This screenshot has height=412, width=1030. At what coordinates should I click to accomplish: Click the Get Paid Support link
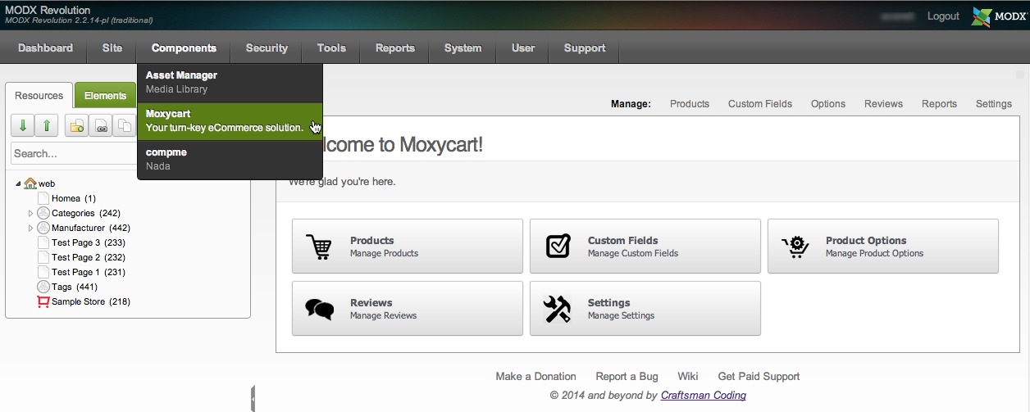coord(759,377)
